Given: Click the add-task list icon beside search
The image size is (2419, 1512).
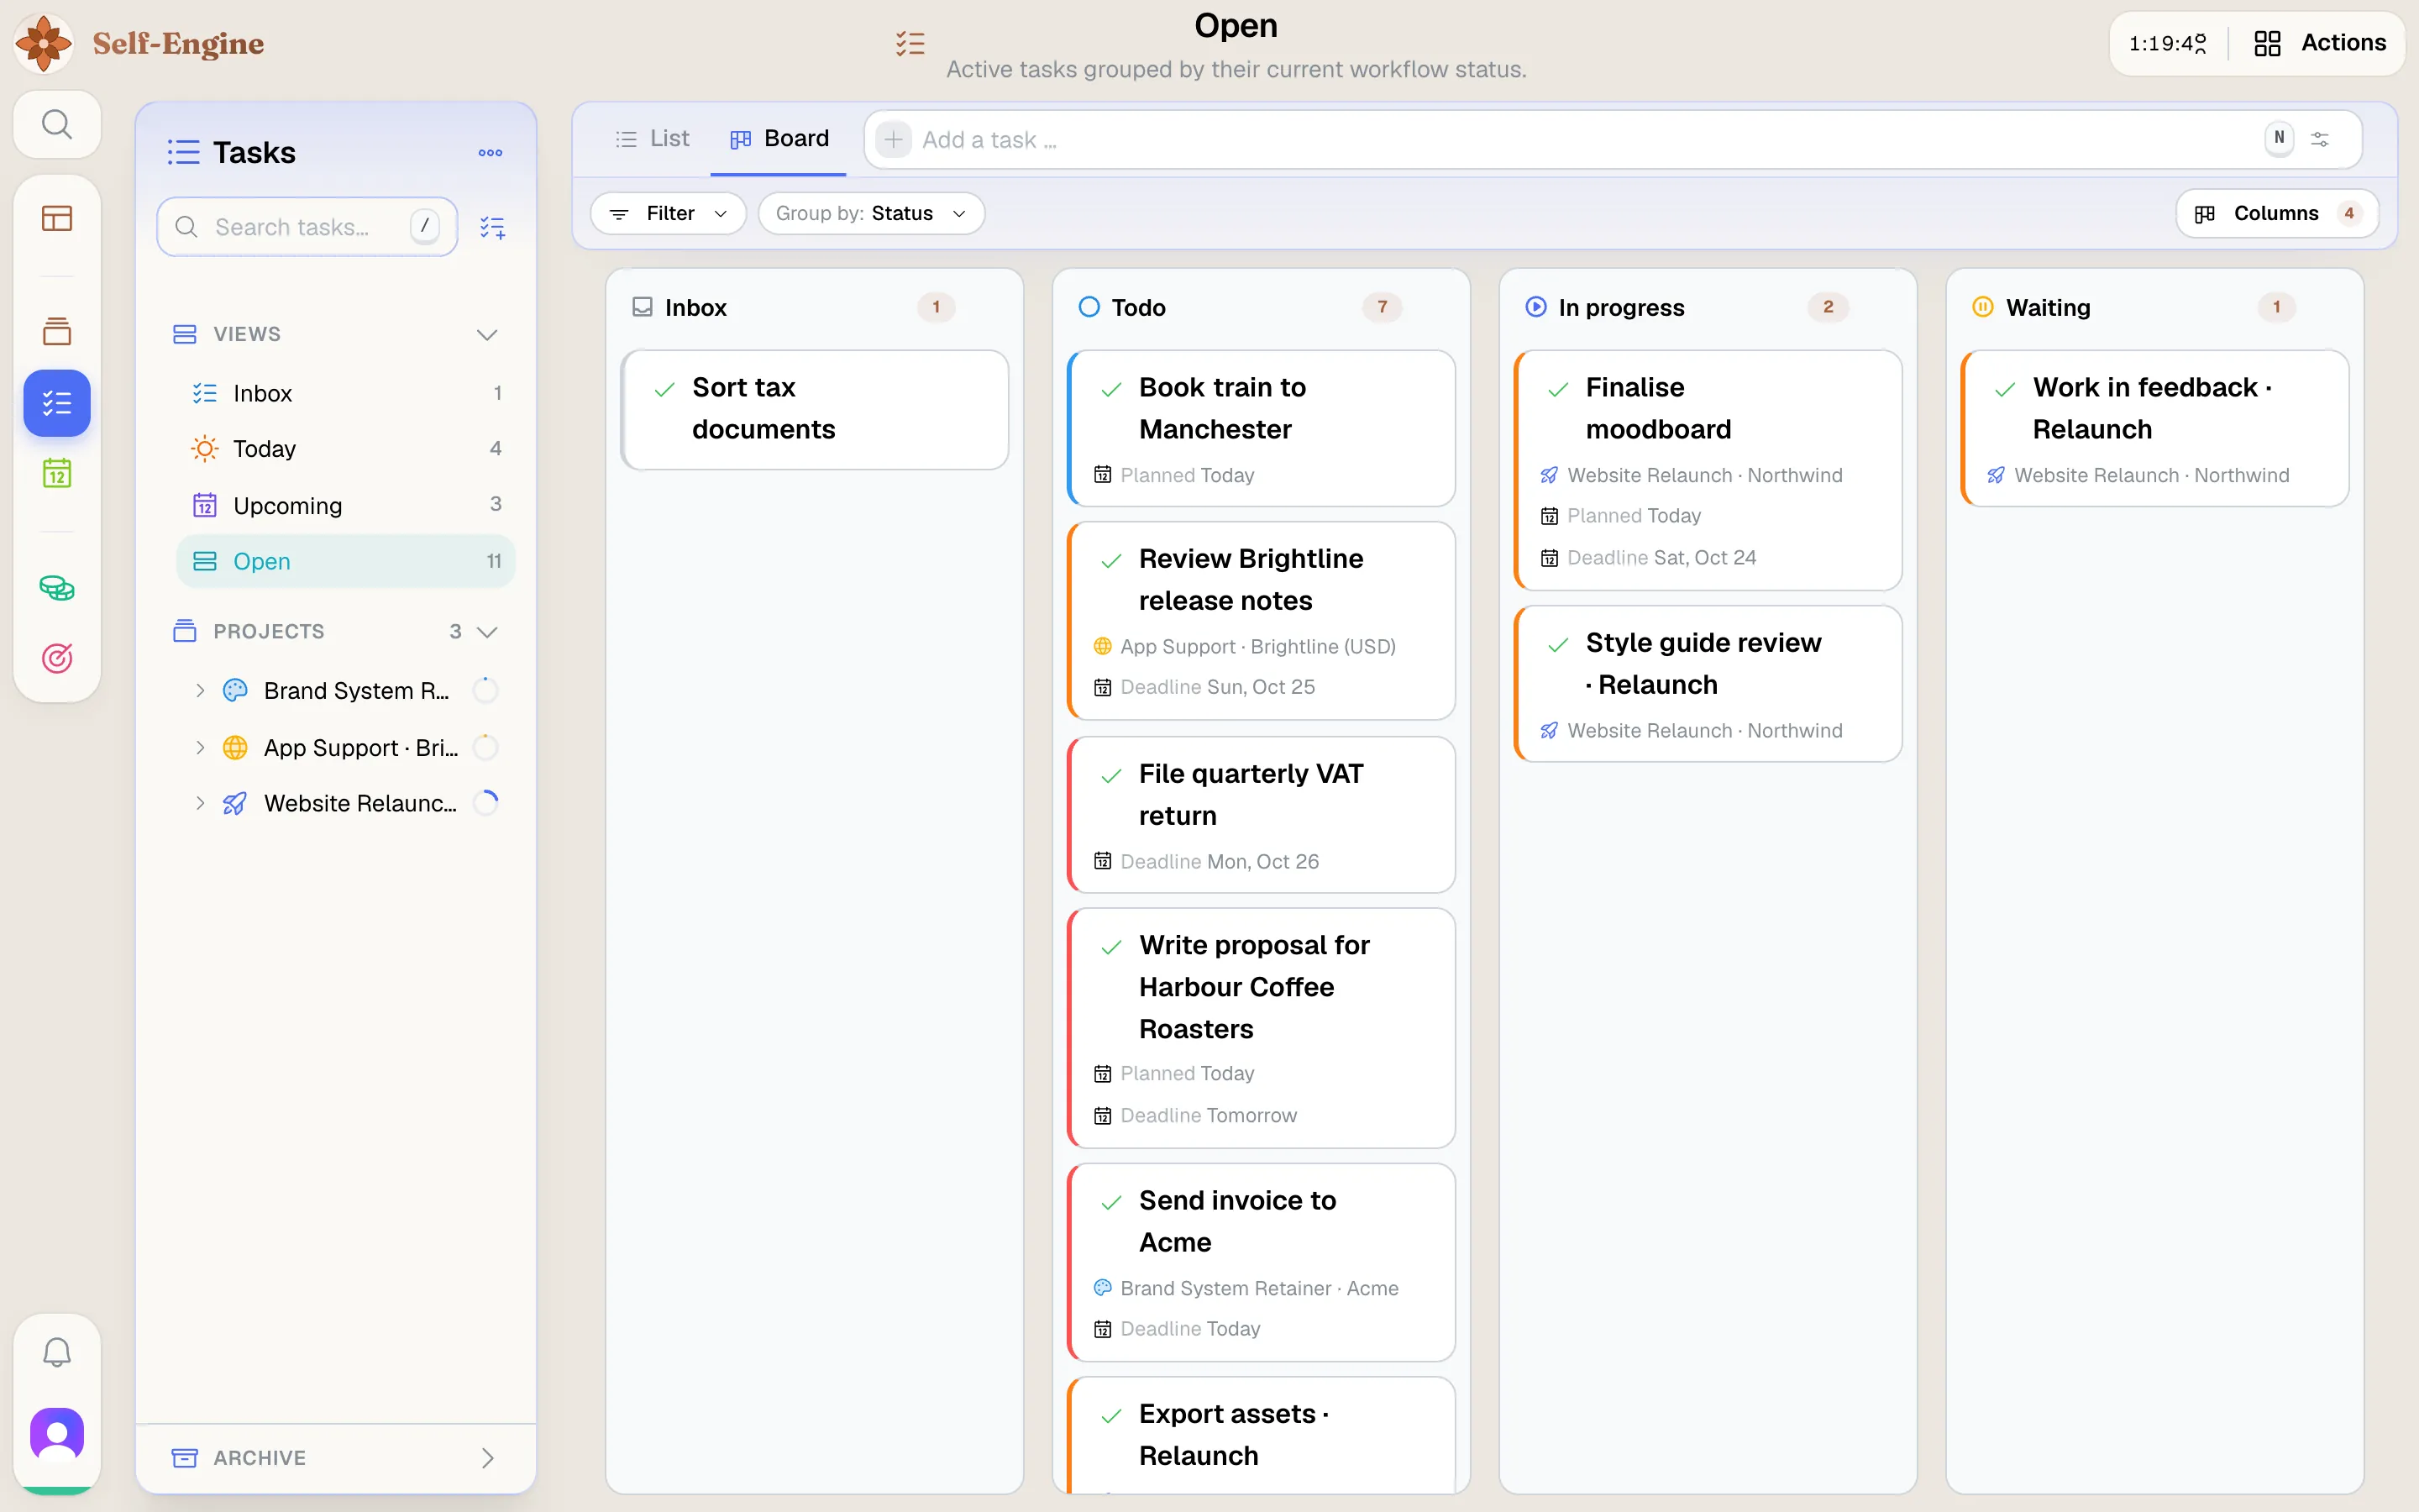Looking at the screenshot, I should [493, 227].
